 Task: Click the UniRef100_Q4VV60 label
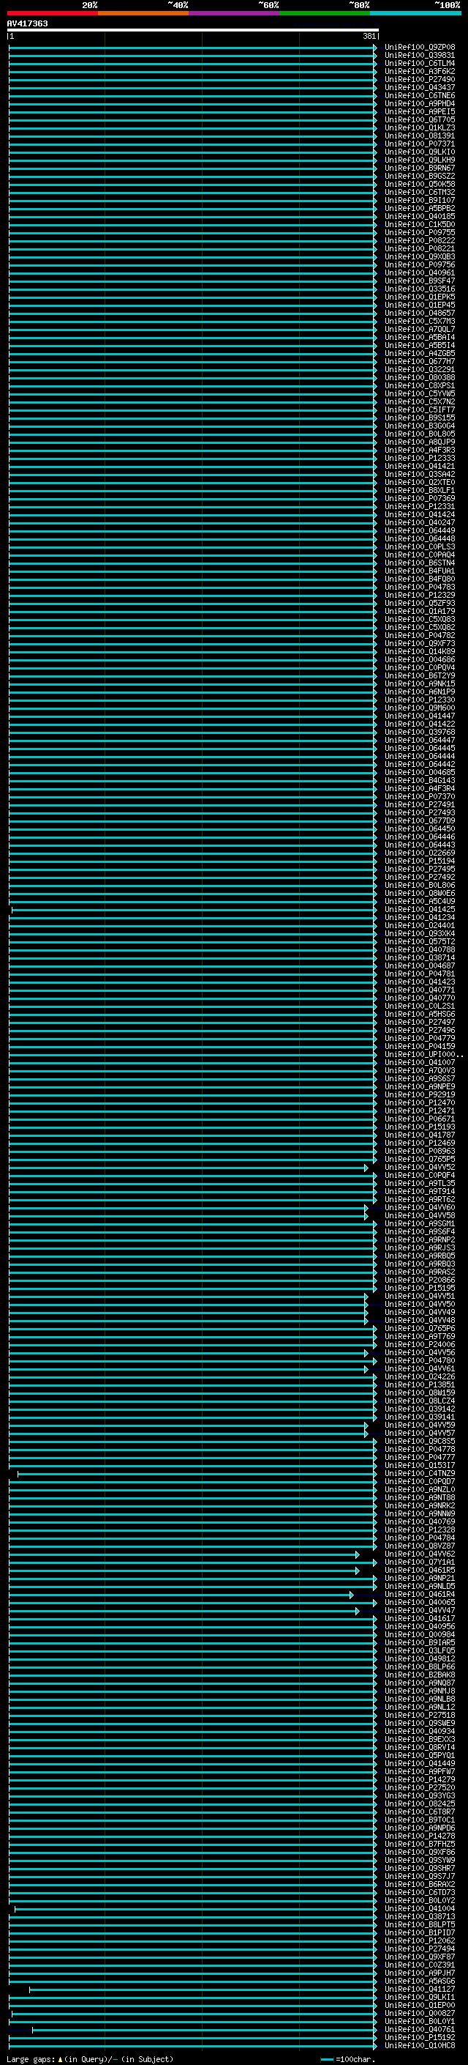pyautogui.click(x=419, y=1207)
